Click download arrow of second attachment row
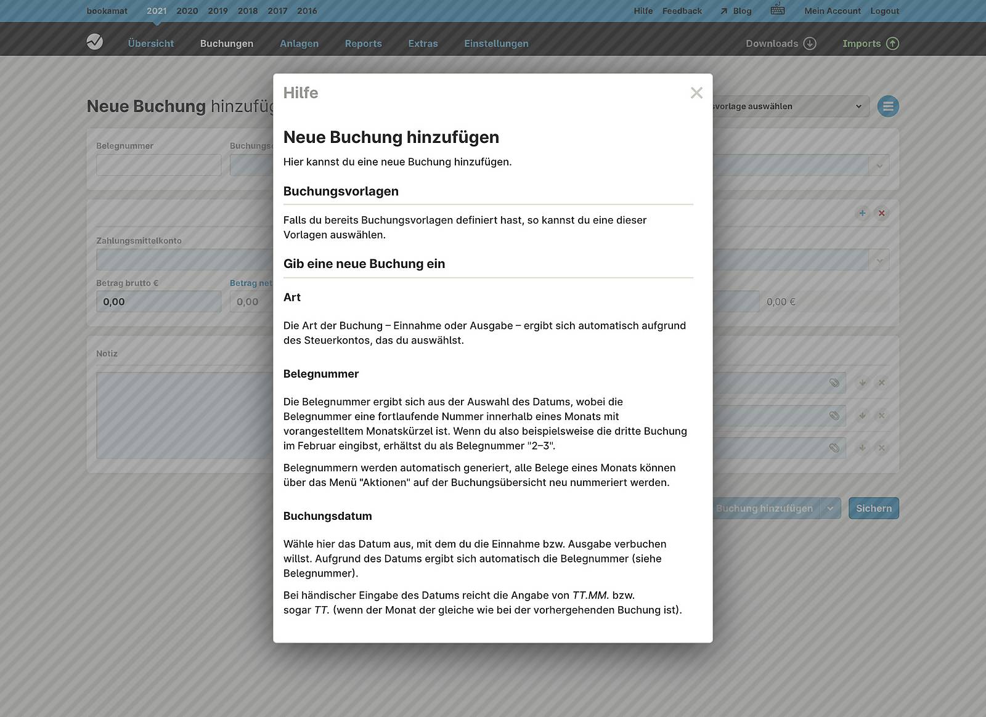This screenshot has height=717, width=986. point(862,415)
